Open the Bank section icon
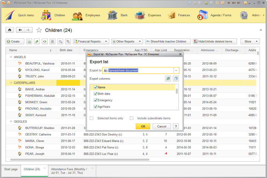This screenshot has height=178, width=267. [x=112, y=15]
